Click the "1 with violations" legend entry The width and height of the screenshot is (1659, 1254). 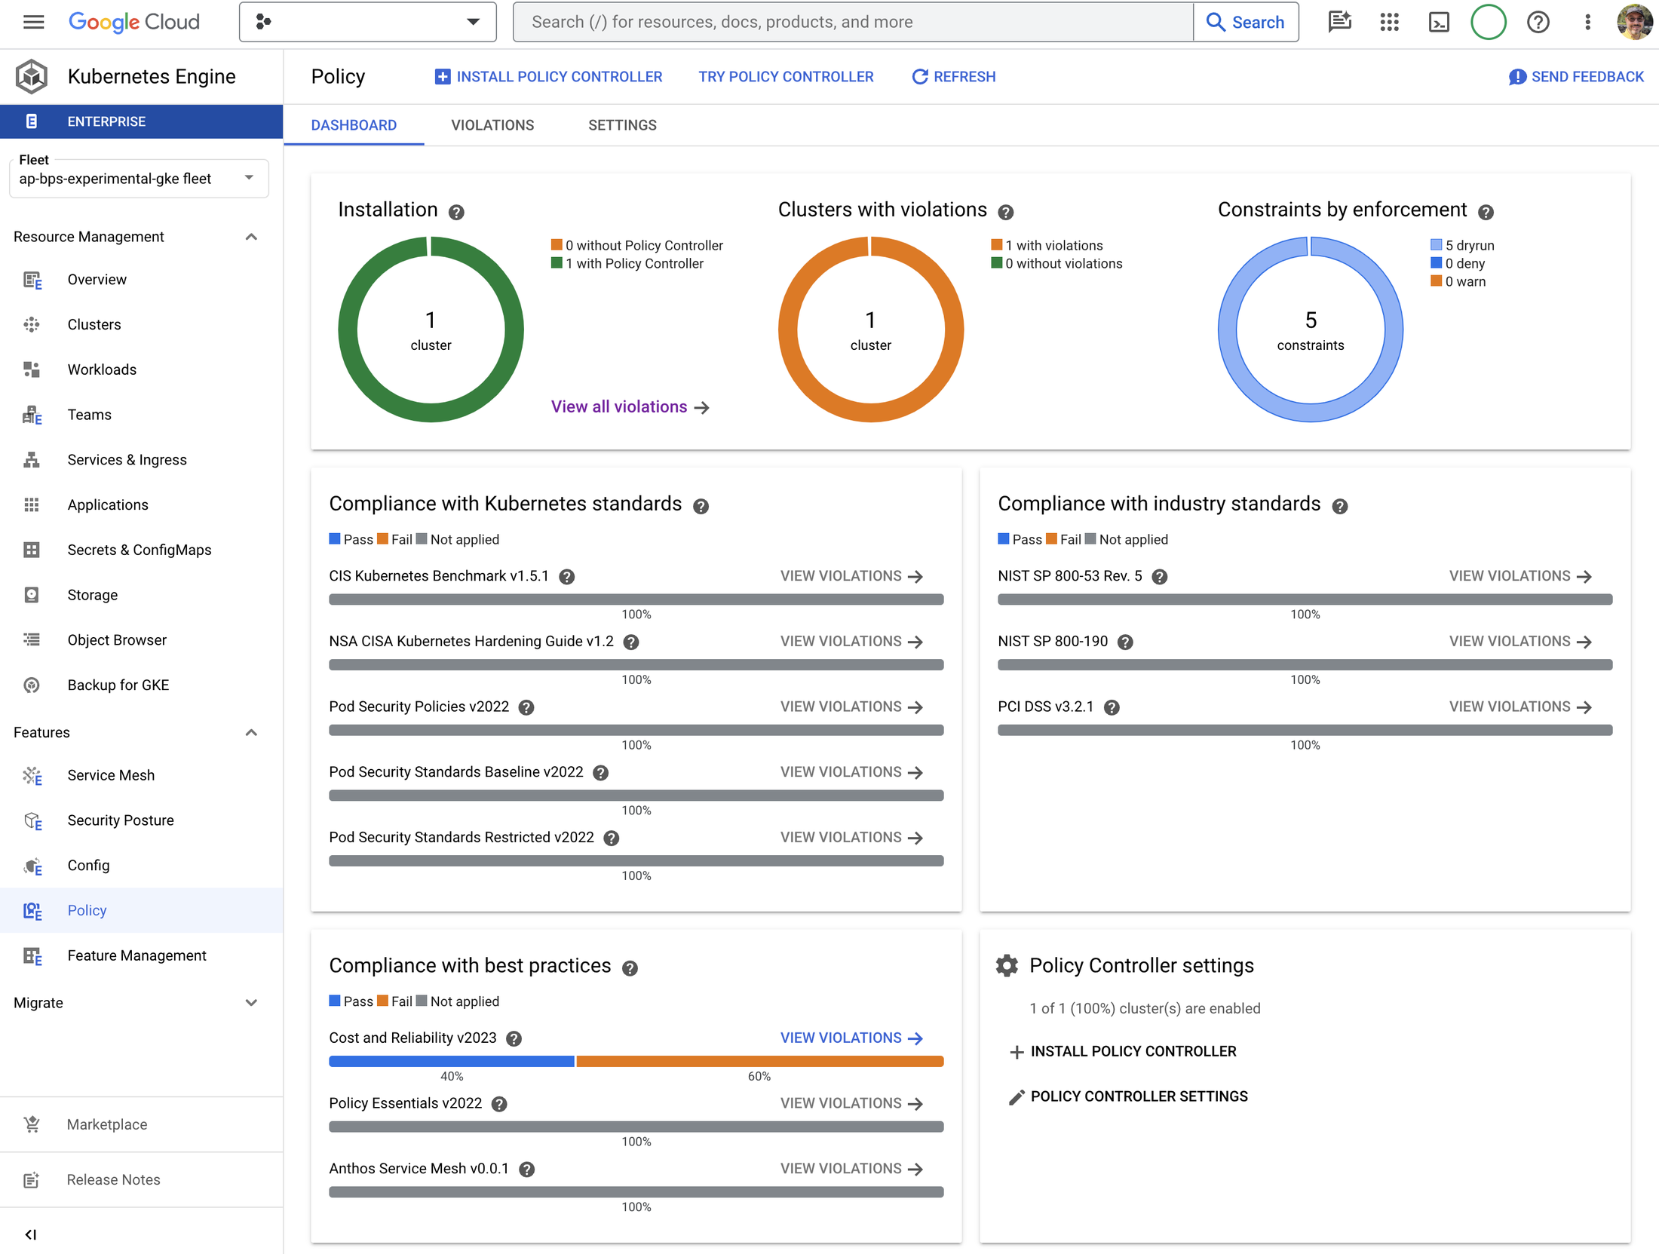(1047, 246)
